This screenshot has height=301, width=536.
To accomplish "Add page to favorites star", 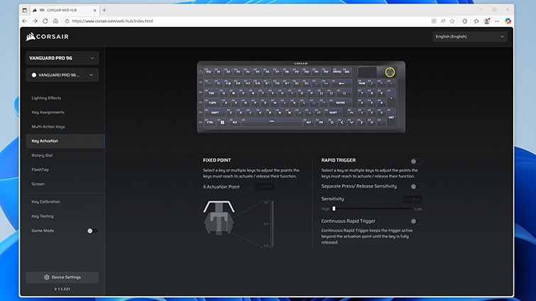I will tap(452, 21).
